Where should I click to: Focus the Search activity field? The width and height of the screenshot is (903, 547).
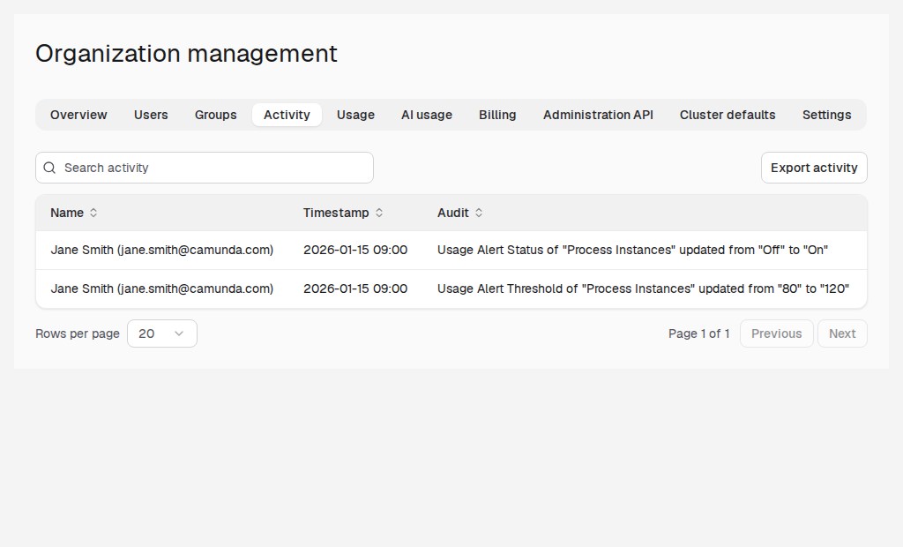coord(205,168)
